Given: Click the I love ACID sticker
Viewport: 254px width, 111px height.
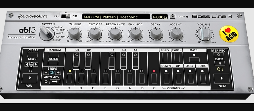Looking at the screenshot, I should (229, 34).
